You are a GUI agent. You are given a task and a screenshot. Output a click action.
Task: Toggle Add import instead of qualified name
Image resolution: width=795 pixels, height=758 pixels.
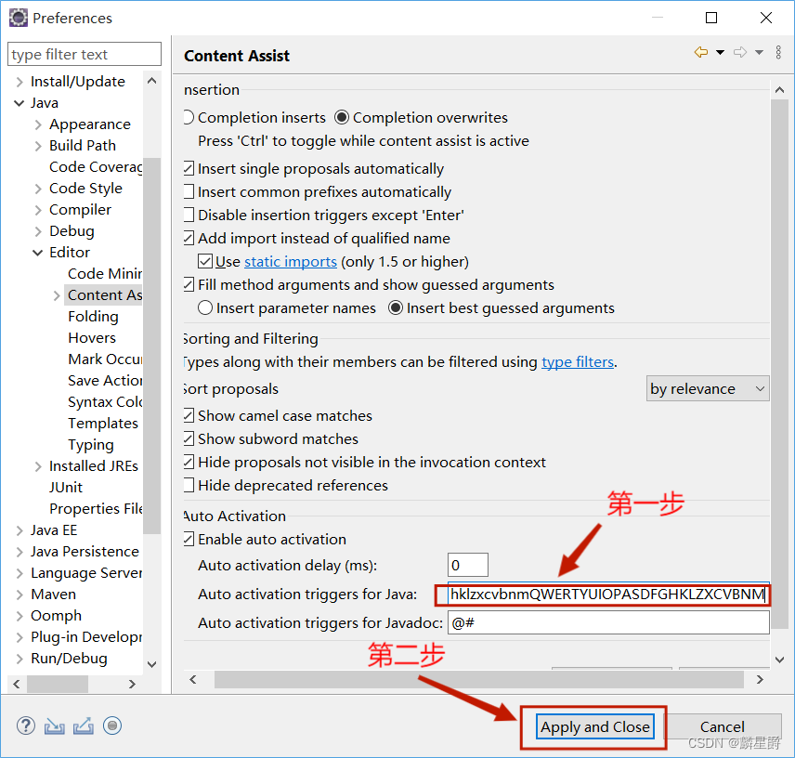pyautogui.click(x=189, y=239)
